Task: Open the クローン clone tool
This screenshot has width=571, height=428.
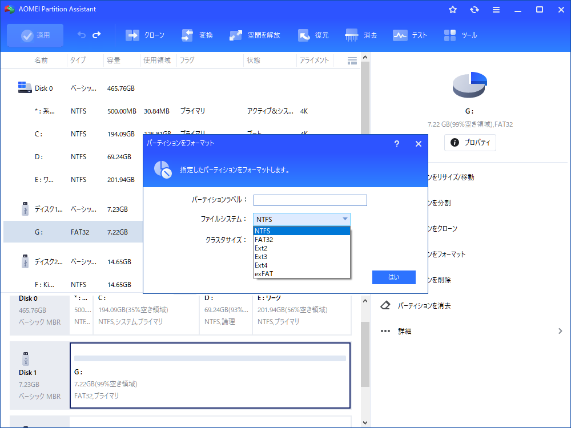Action: pos(145,35)
